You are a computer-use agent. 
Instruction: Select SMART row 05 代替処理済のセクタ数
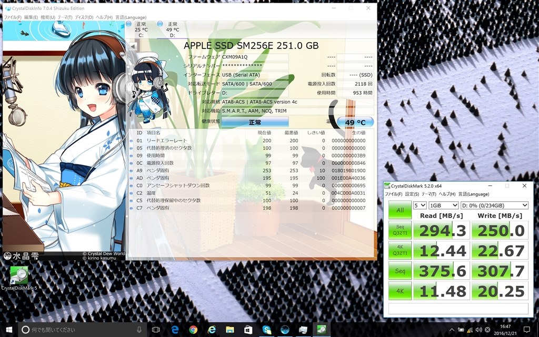247,148
